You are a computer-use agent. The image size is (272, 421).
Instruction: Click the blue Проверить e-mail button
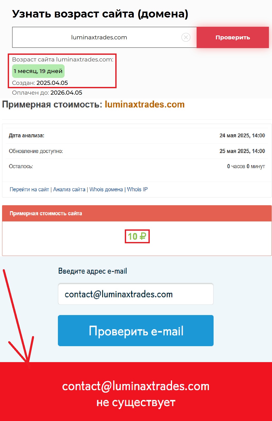(136, 331)
